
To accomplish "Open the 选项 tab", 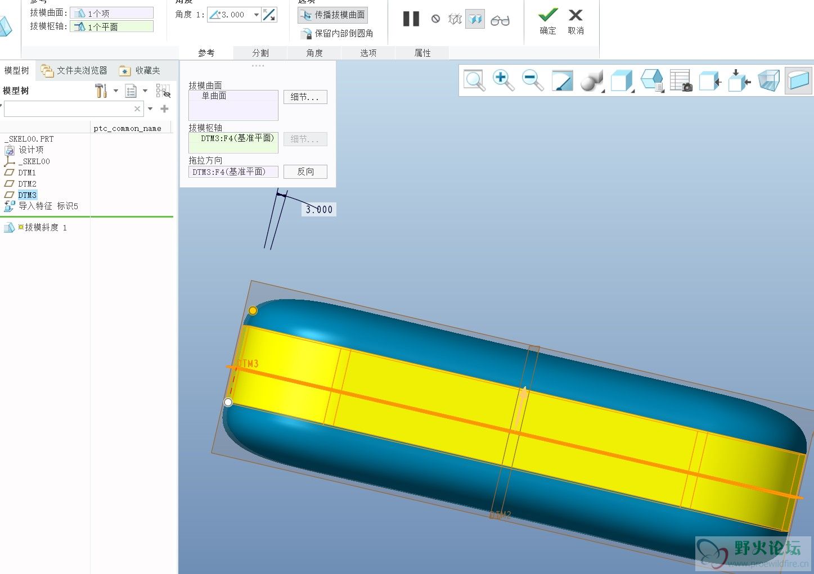I will tap(368, 53).
